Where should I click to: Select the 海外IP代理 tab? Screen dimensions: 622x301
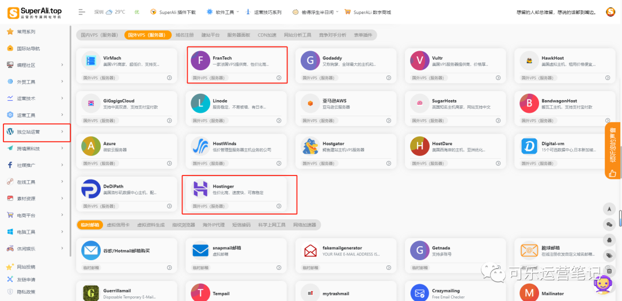[x=213, y=224]
